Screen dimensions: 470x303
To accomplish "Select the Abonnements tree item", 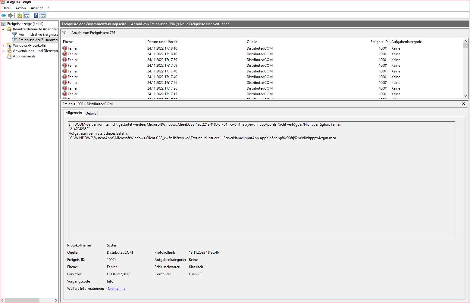I will [24, 56].
